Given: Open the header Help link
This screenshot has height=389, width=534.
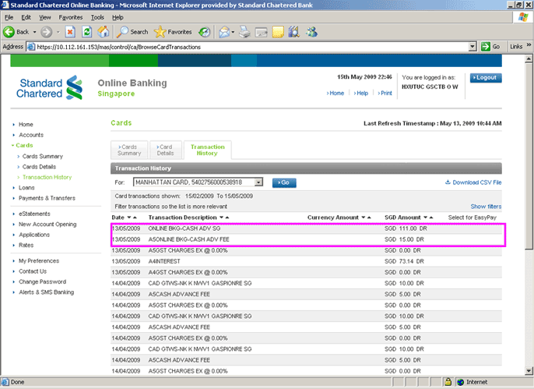Looking at the screenshot, I should [x=361, y=93].
